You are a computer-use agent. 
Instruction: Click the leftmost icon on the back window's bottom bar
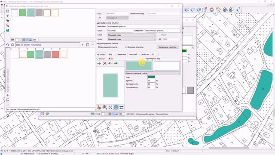[43, 114]
